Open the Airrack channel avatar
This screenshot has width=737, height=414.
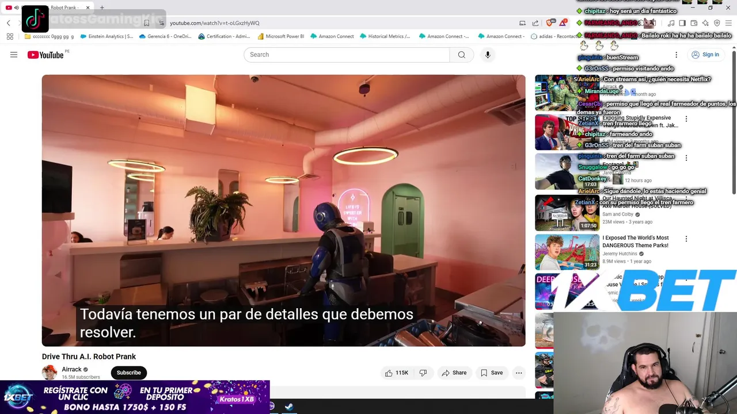click(x=50, y=373)
